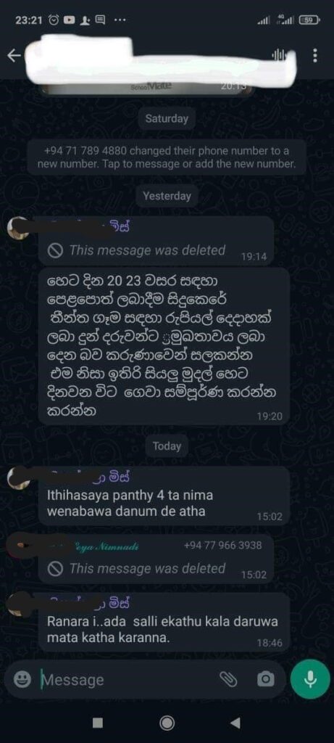Image resolution: width=334 pixels, height=743 pixels.
Task: Tap the +94 77 966 3938 phone number
Action: [x=222, y=546]
